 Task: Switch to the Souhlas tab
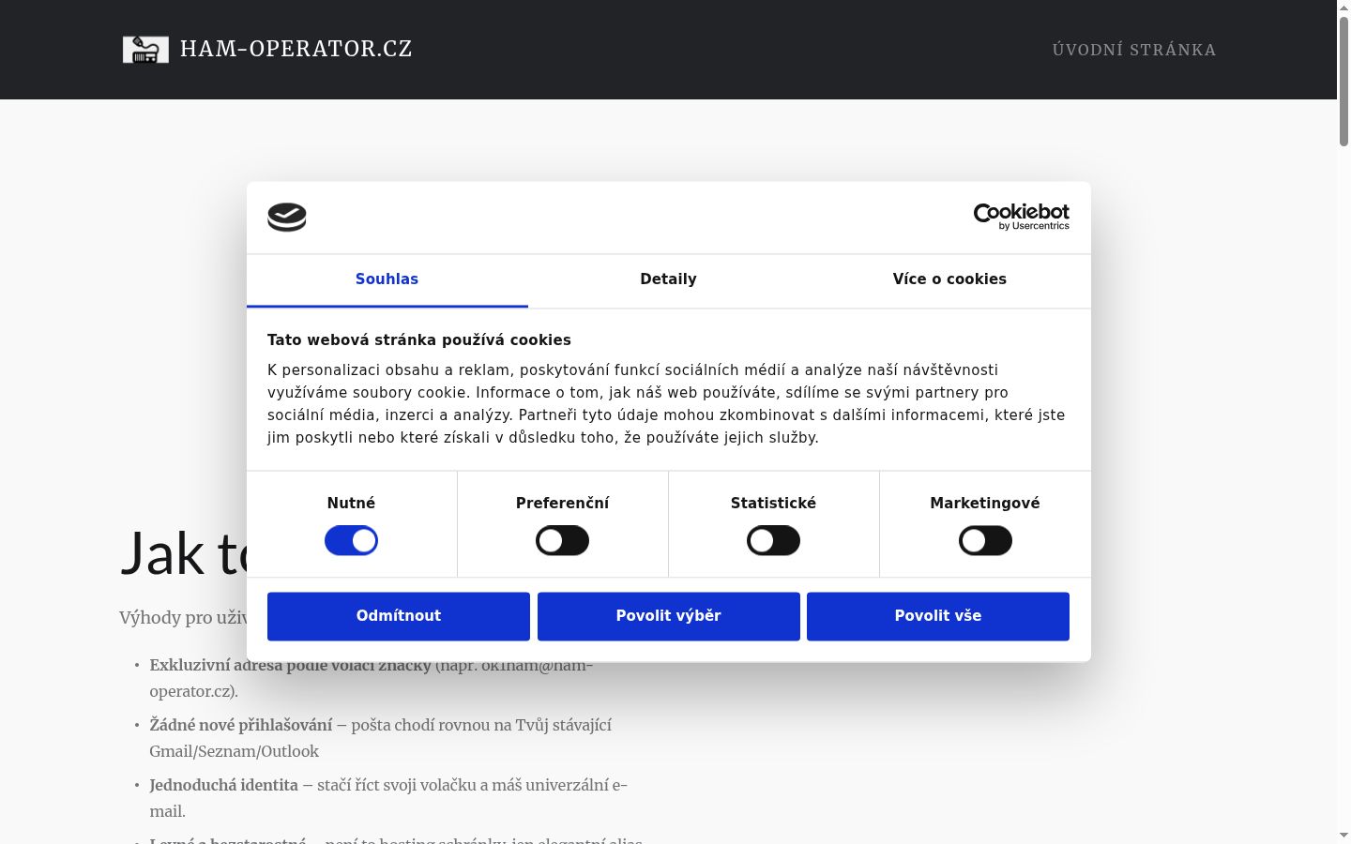(387, 279)
